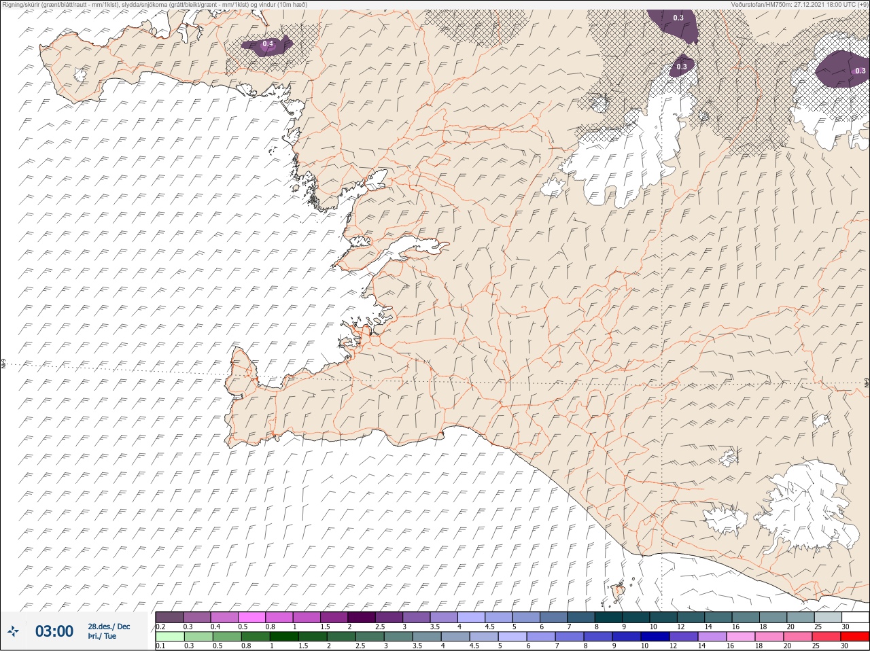Screen dimensions: 870x651
Task: Click the 03:00 forecast time display
Action: (54, 631)
